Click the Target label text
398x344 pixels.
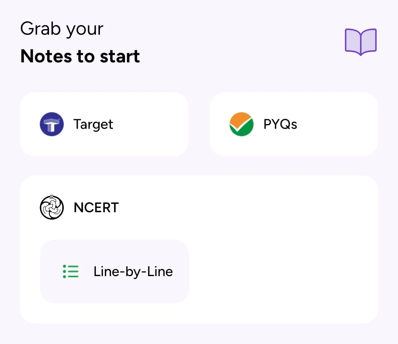pyautogui.click(x=93, y=124)
